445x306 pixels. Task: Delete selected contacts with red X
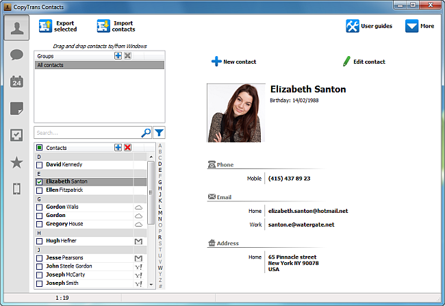(x=128, y=147)
